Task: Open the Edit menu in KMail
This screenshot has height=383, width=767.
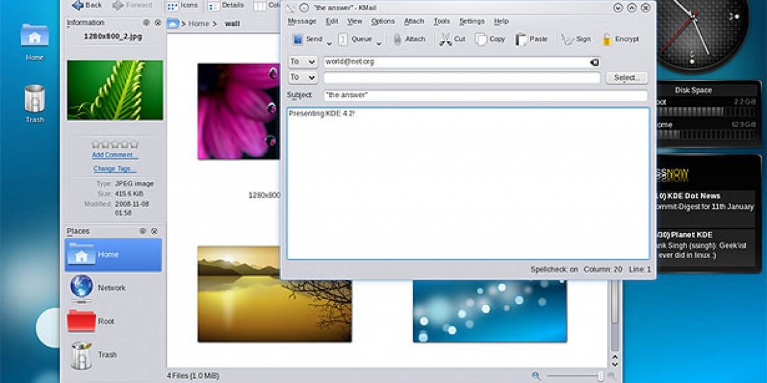Action: tap(332, 21)
